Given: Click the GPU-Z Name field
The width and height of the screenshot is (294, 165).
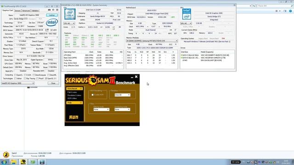Looking at the screenshot, I should coord(29,15).
